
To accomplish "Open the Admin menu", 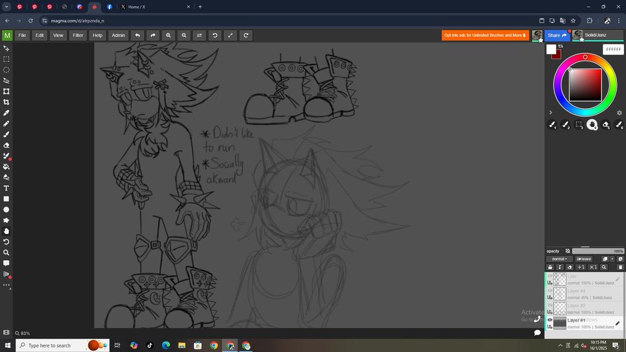I will 118,36.
